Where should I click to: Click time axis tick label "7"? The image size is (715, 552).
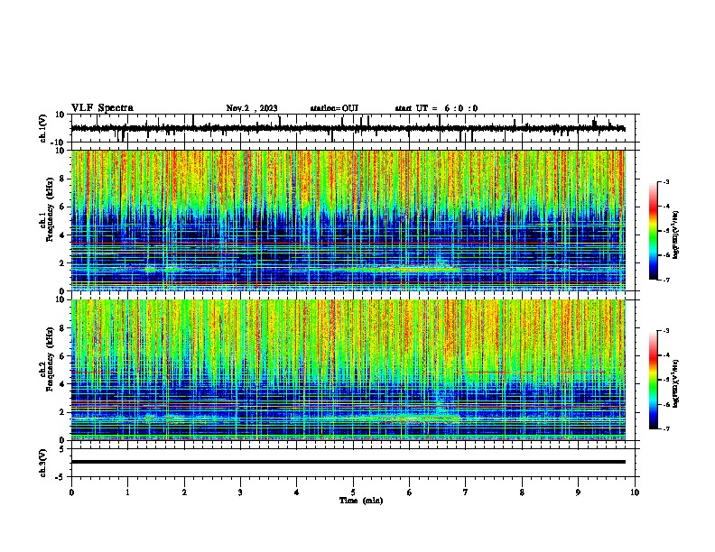(x=466, y=492)
